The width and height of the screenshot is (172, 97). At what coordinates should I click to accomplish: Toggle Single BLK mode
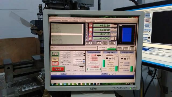point(78,54)
